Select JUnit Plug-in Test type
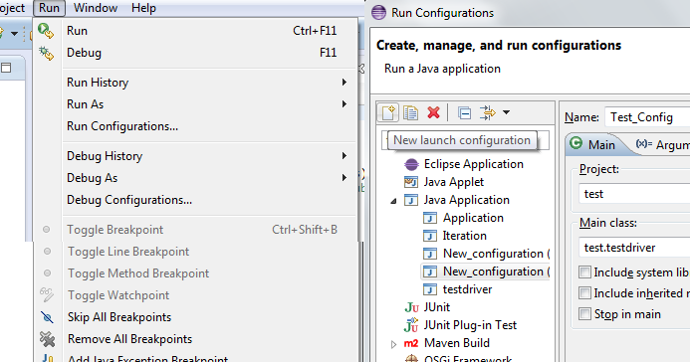 pos(470,325)
